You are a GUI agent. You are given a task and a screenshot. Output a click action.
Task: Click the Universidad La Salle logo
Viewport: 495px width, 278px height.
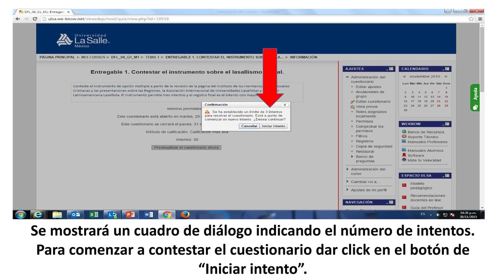coord(83,41)
